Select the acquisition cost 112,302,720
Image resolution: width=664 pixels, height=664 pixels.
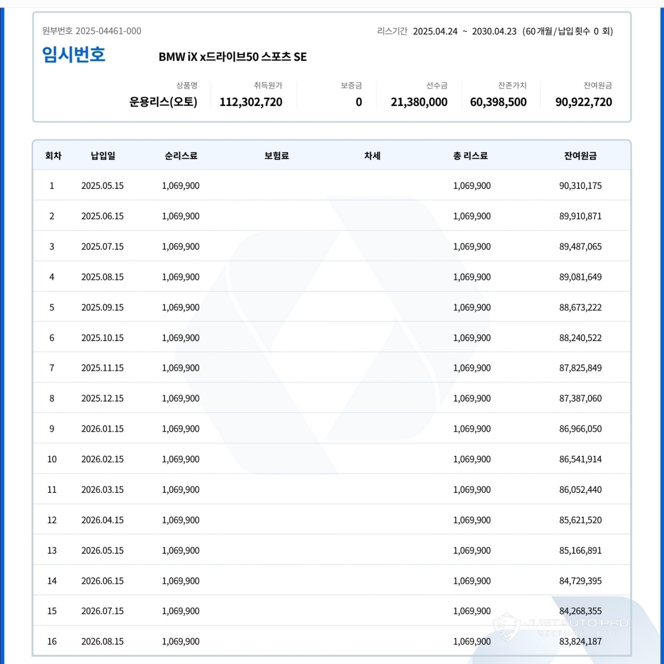[x=251, y=102]
